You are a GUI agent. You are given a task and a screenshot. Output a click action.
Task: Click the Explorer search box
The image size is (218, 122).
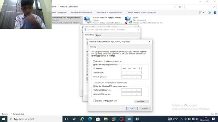(200, 7)
